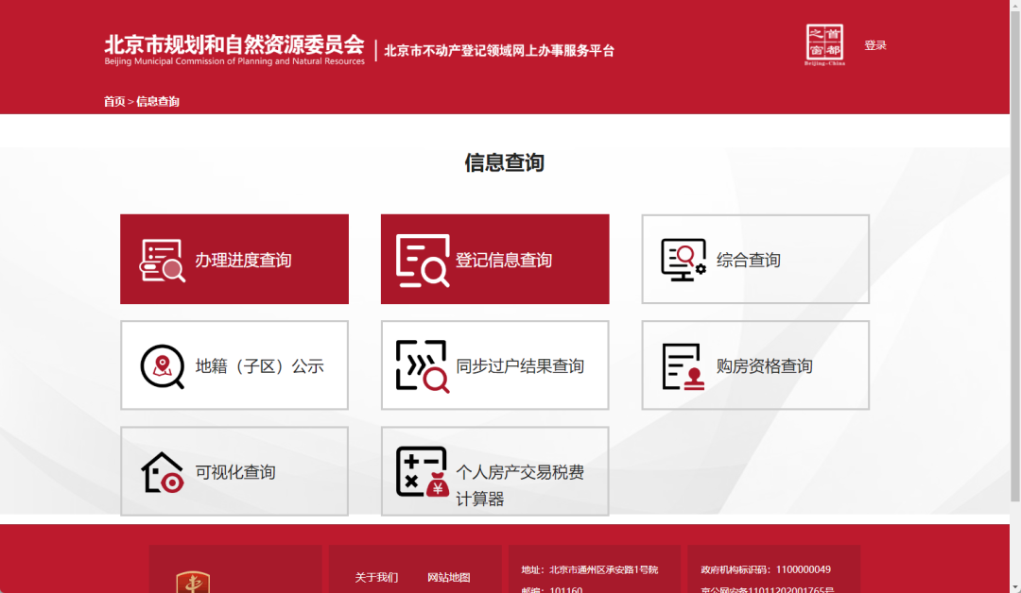The height and width of the screenshot is (593, 1021).
Task: Click the 登记信息查询 magnifier icon
Action: (x=423, y=261)
